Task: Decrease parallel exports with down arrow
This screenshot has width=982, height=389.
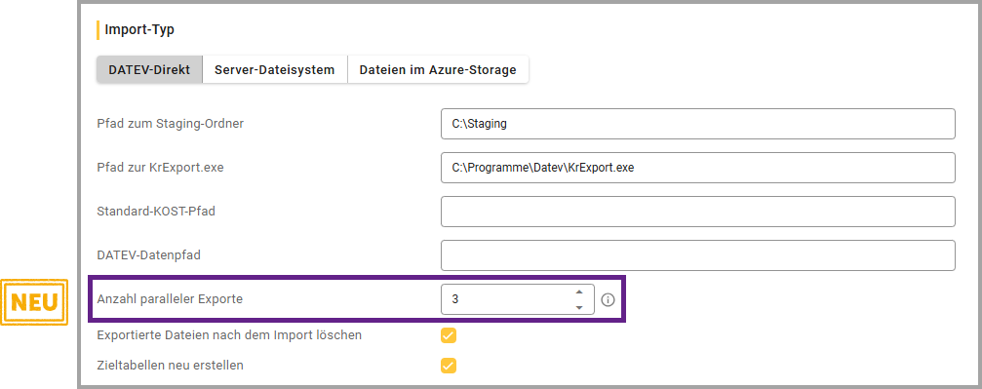Action: [579, 307]
